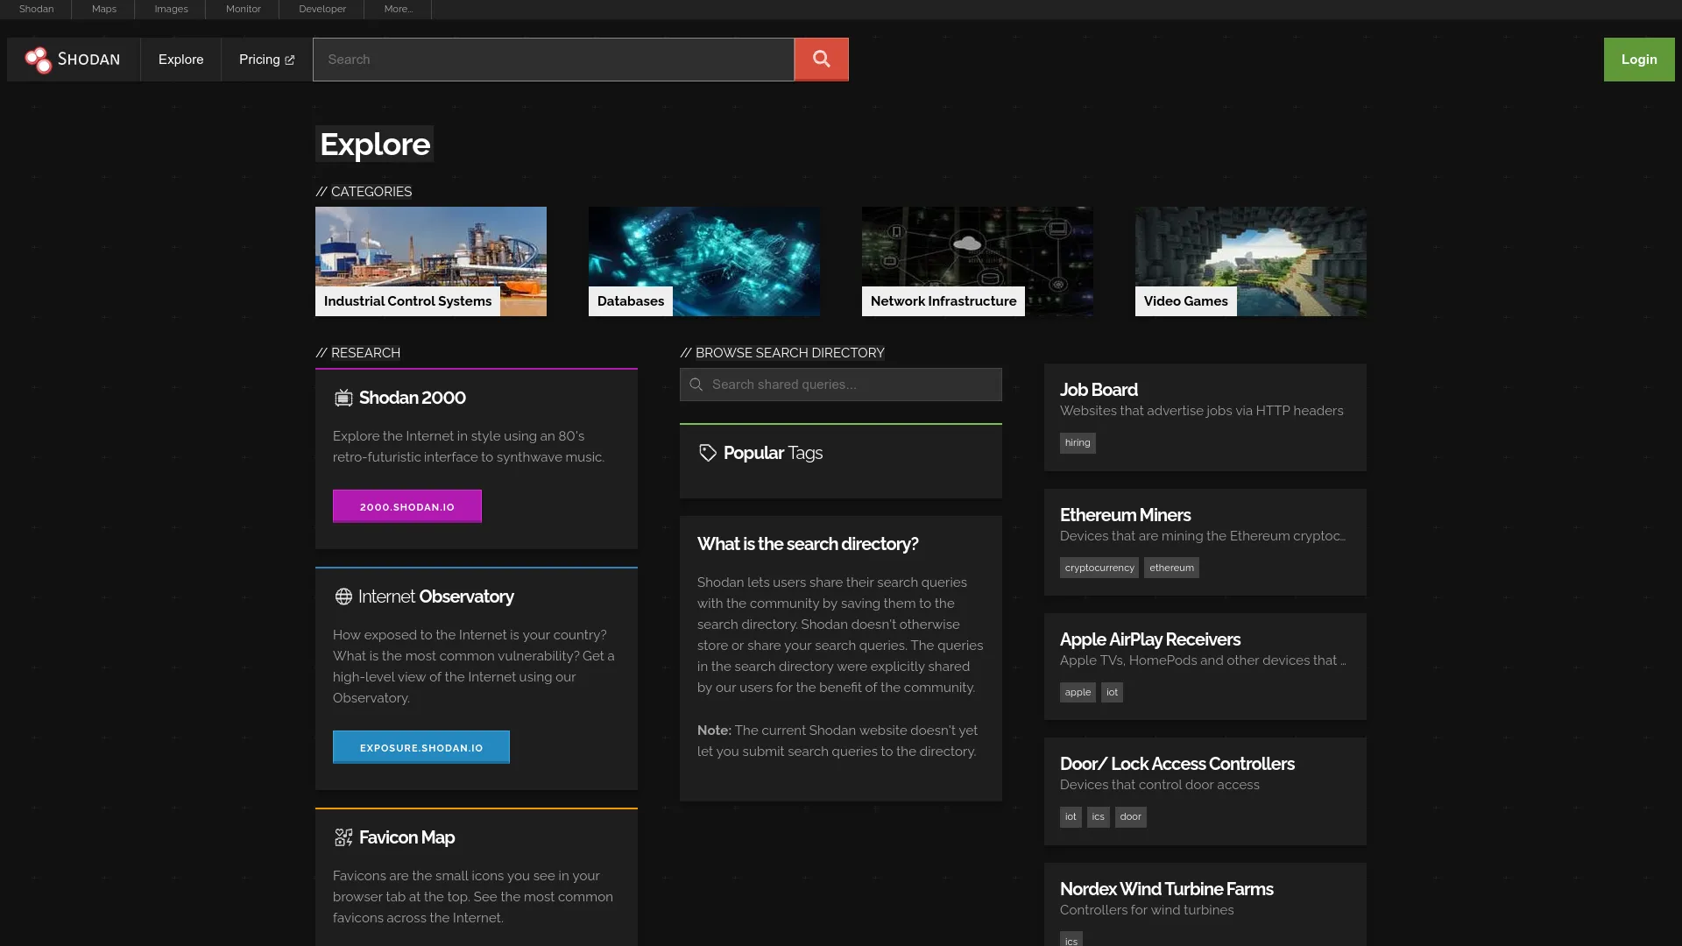
Task: Open the Industrial Control Systems category
Action: (x=431, y=261)
